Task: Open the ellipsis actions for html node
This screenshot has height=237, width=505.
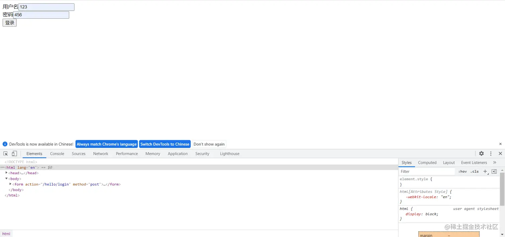Action: 2,167
